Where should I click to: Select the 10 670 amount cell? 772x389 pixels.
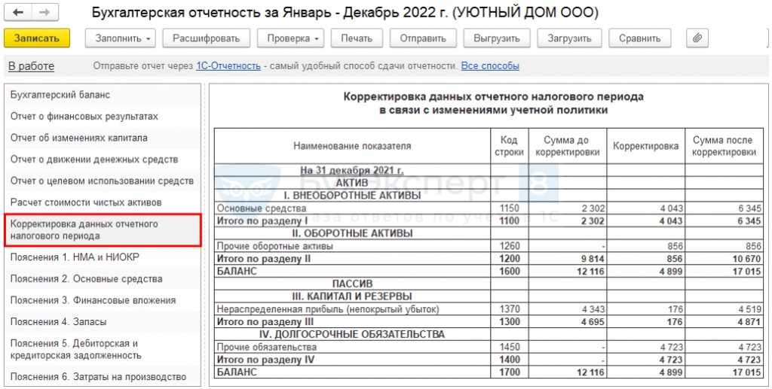[725, 258]
